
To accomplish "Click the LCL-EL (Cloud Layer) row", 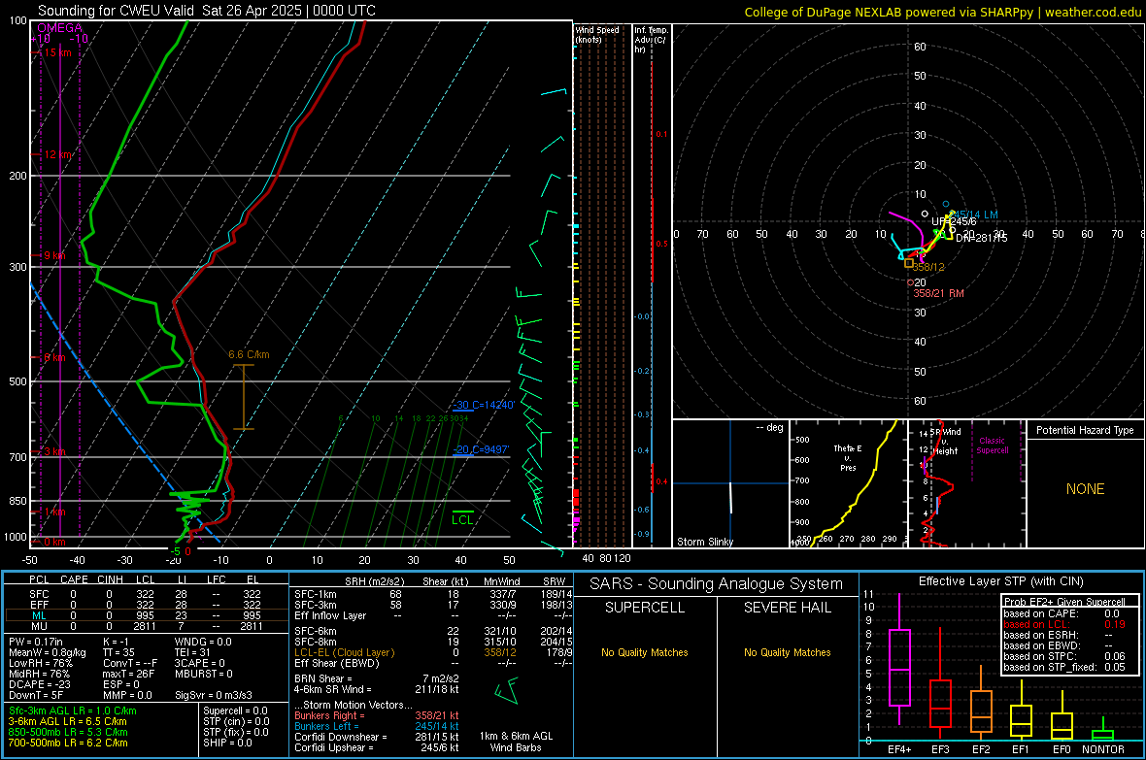I will pos(431,652).
